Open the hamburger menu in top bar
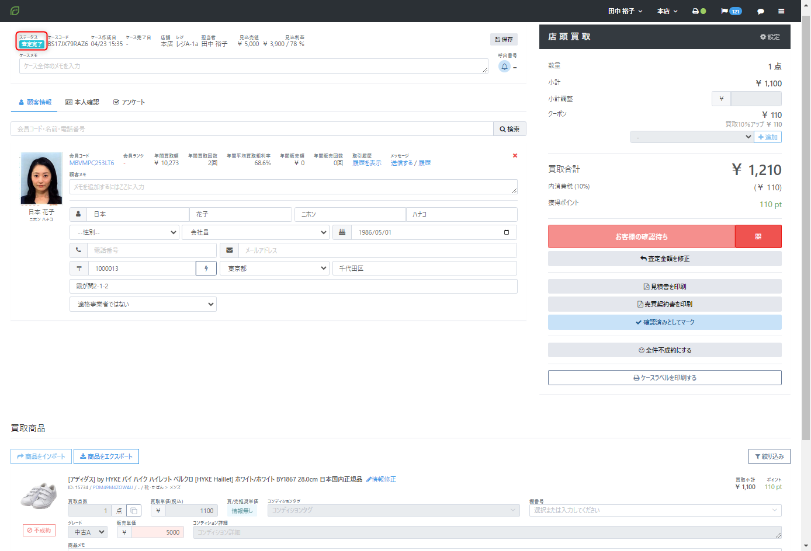This screenshot has width=811, height=551. [x=781, y=11]
